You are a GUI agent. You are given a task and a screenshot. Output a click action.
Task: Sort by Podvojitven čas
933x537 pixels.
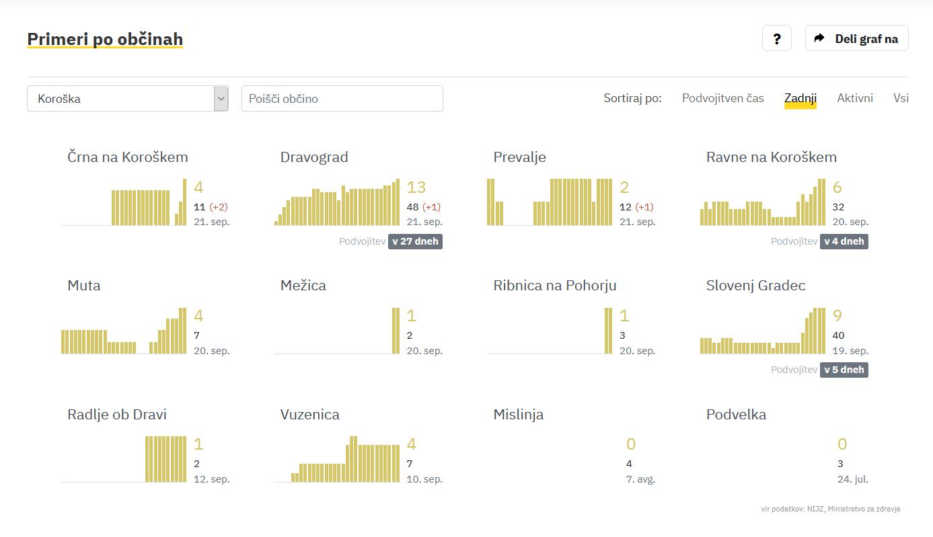click(723, 98)
